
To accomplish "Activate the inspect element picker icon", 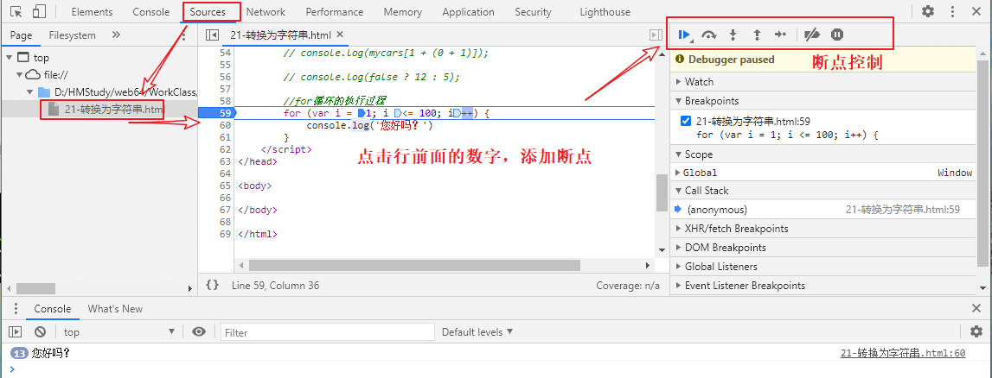I will click(x=17, y=11).
